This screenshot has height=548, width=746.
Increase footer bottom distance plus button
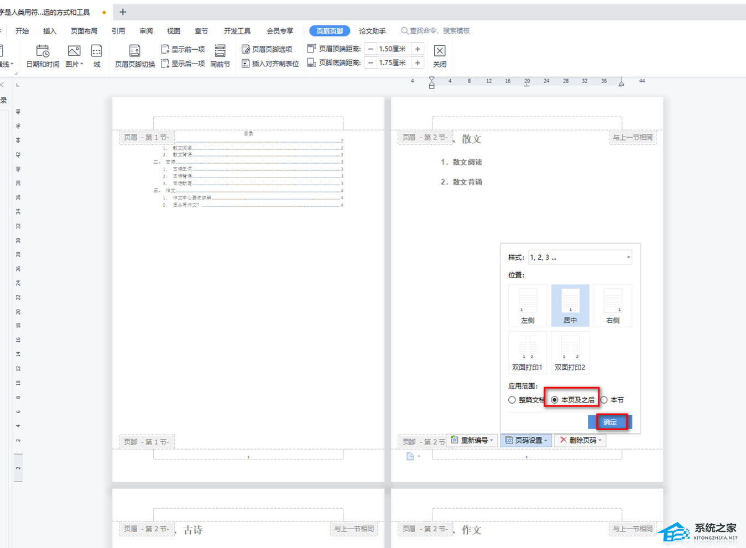(418, 63)
